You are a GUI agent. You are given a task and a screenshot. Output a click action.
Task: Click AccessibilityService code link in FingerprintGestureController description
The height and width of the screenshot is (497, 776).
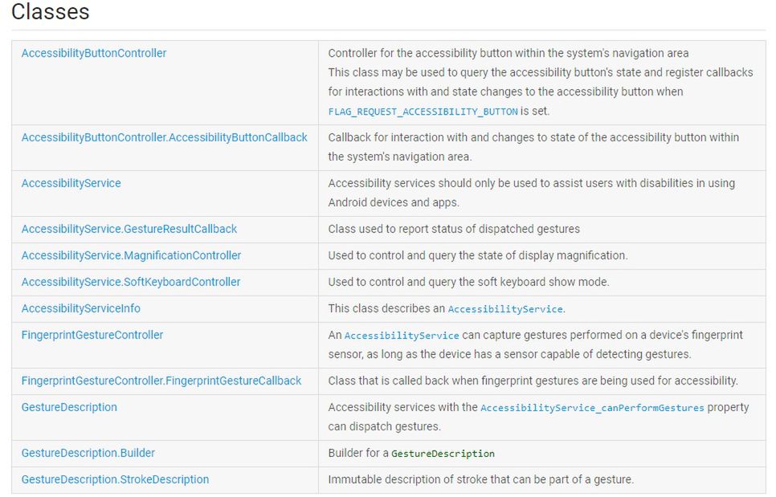click(x=402, y=336)
